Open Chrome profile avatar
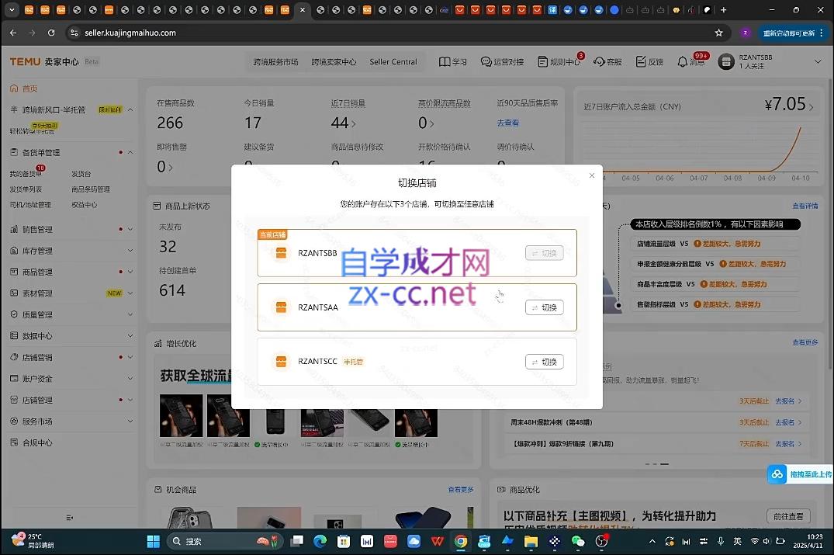834x555 pixels. [x=746, y=33]
